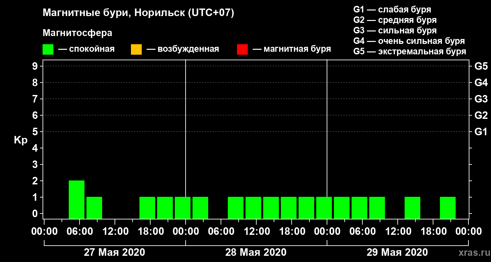Click the 'G3 — сильная буря' line
Viewport: 491px width, 262px height.
click(395, 30)
